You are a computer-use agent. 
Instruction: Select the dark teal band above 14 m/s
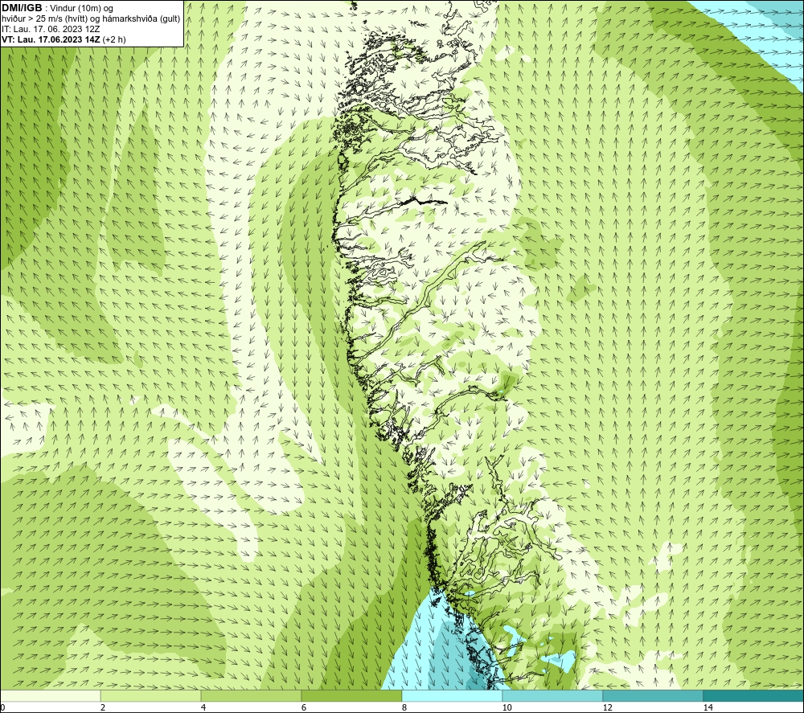pyautogui.click(x=753, y=695)
